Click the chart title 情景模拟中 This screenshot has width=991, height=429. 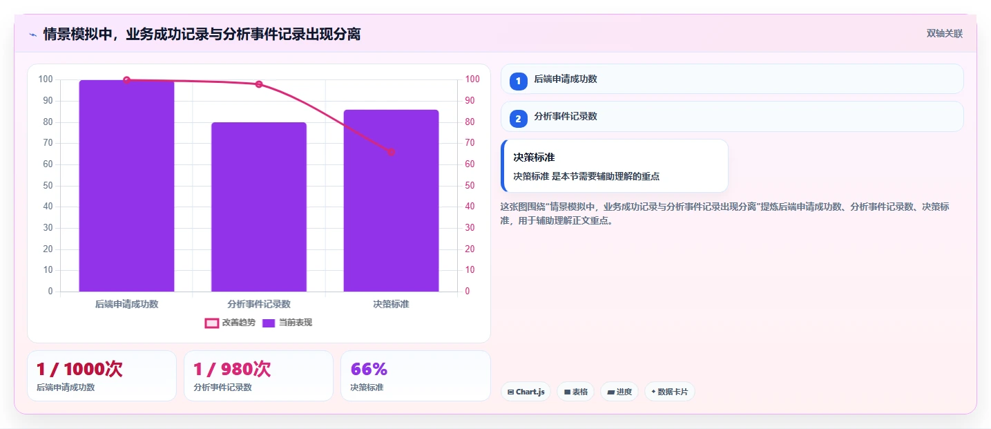202,34
